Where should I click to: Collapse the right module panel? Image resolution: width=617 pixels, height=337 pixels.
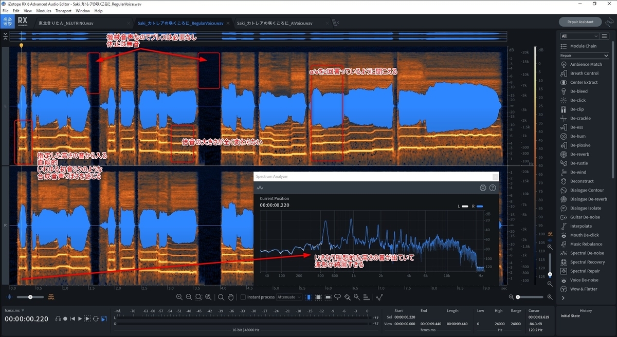point(563,298)
